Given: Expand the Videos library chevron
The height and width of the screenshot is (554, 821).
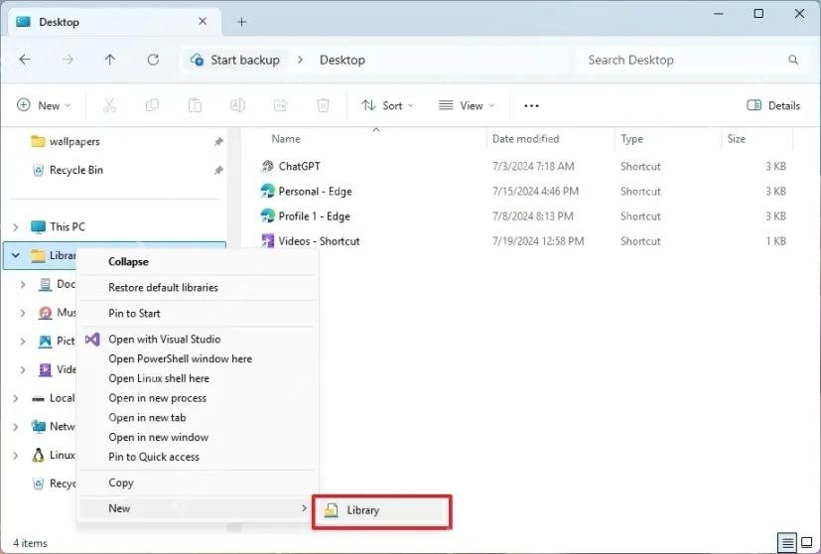Looking at the screenshot, I should pos(23,369).
